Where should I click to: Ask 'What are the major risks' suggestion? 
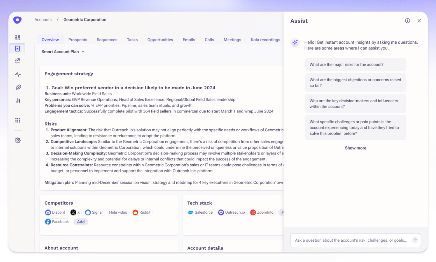356,64
